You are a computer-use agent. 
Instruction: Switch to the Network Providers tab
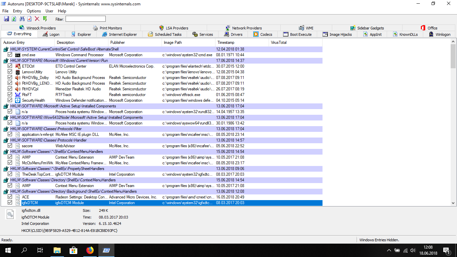pyautogui.click(x=244, y=28)
